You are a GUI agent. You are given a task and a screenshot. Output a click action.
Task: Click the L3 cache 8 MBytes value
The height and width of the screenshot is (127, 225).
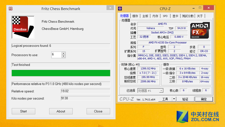click(187, 82)
